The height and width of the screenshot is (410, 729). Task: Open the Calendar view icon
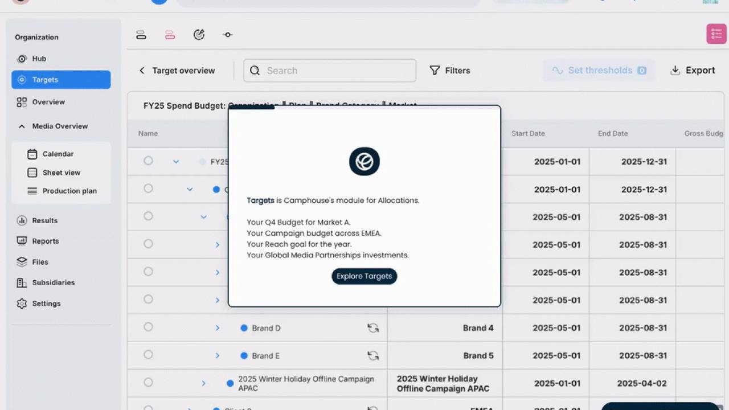[32, 154]
